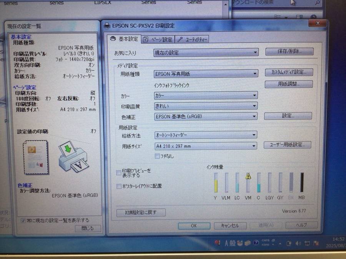Screen dimensions: 346x259
Task: Click the search magnifier icon in the background window
Action: (x=318, y=3)
